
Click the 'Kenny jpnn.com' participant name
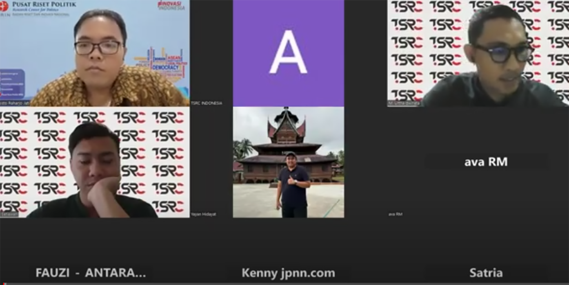[x=288, y=273]
